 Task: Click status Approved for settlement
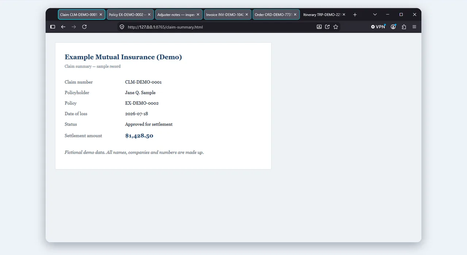[149, 124]
